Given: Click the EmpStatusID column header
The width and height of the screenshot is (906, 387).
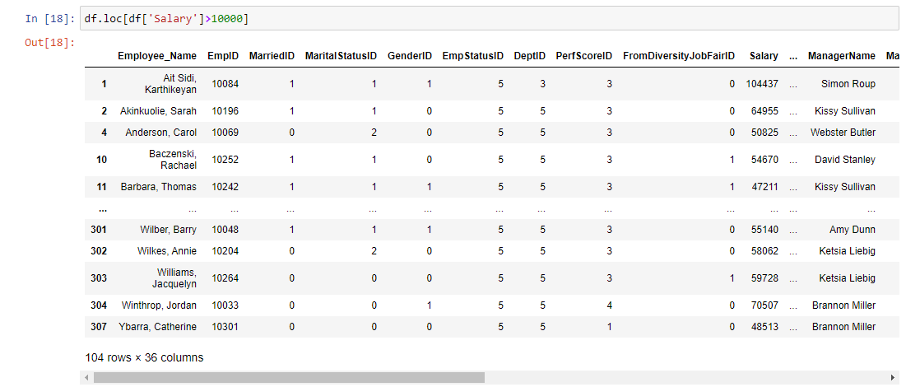Looking at the screenshot, I should (x=472, y=56).
